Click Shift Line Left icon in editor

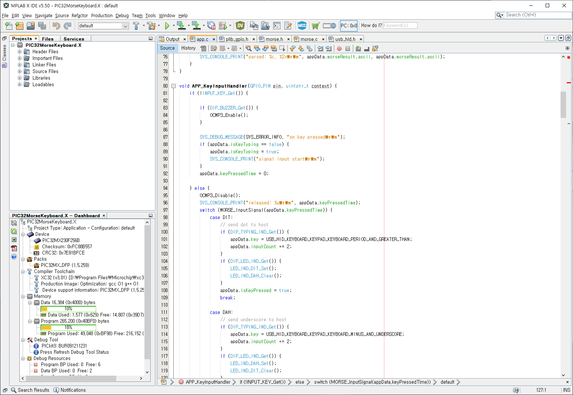click(320, 48)
